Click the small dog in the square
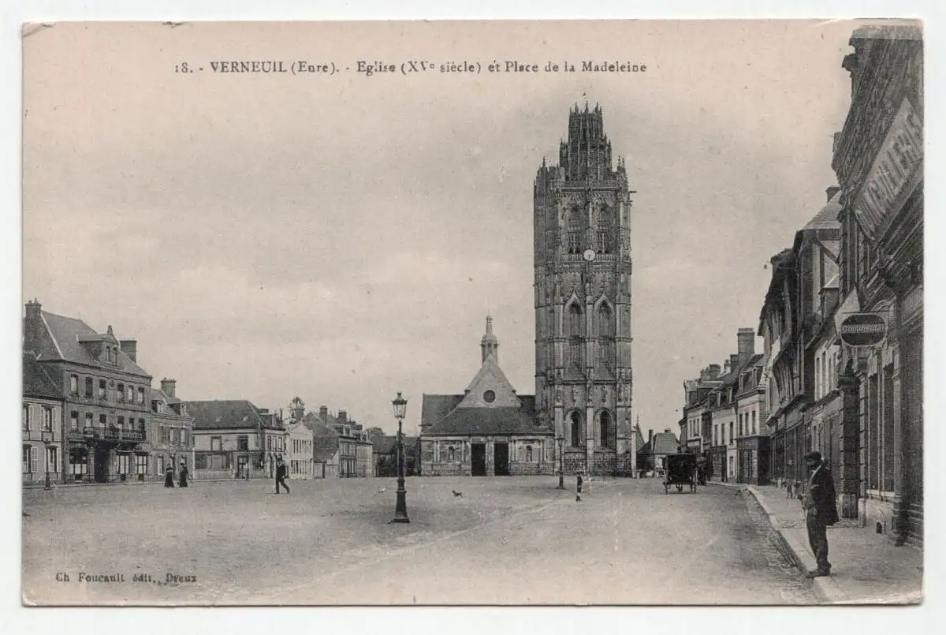The image size is (946, 635). 456,494
